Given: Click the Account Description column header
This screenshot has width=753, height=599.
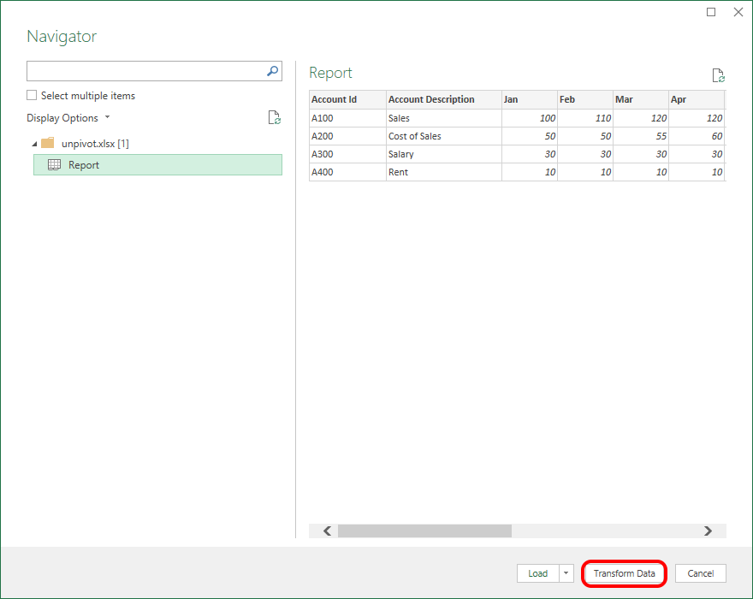Looking at the screenshot, I should click(x=444, y=99).
